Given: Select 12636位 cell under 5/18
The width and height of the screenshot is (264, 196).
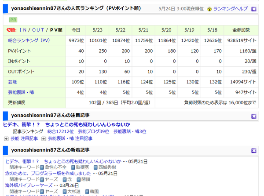Looking at the screenshot, I should (212, 40).
